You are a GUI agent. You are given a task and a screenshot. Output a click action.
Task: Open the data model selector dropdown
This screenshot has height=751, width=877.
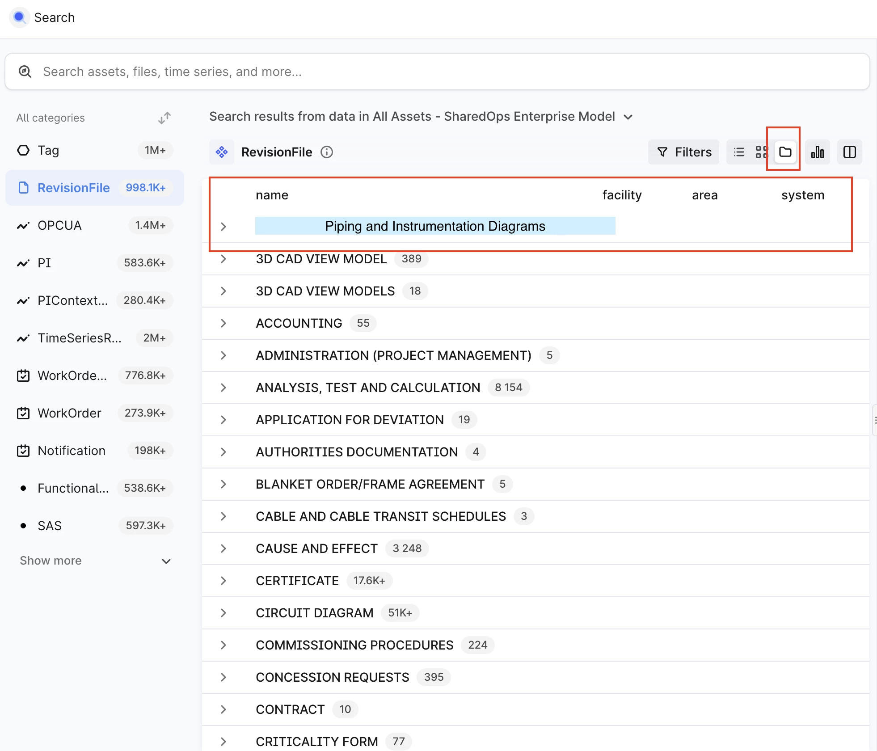628,117
